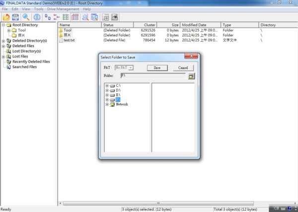The width and height of the screenshot is (298, 212).
Task: Expand the C:\ drive node
Action: tap(107, 86)
